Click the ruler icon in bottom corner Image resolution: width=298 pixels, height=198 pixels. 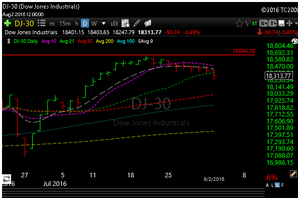click(x=293, y=174)
